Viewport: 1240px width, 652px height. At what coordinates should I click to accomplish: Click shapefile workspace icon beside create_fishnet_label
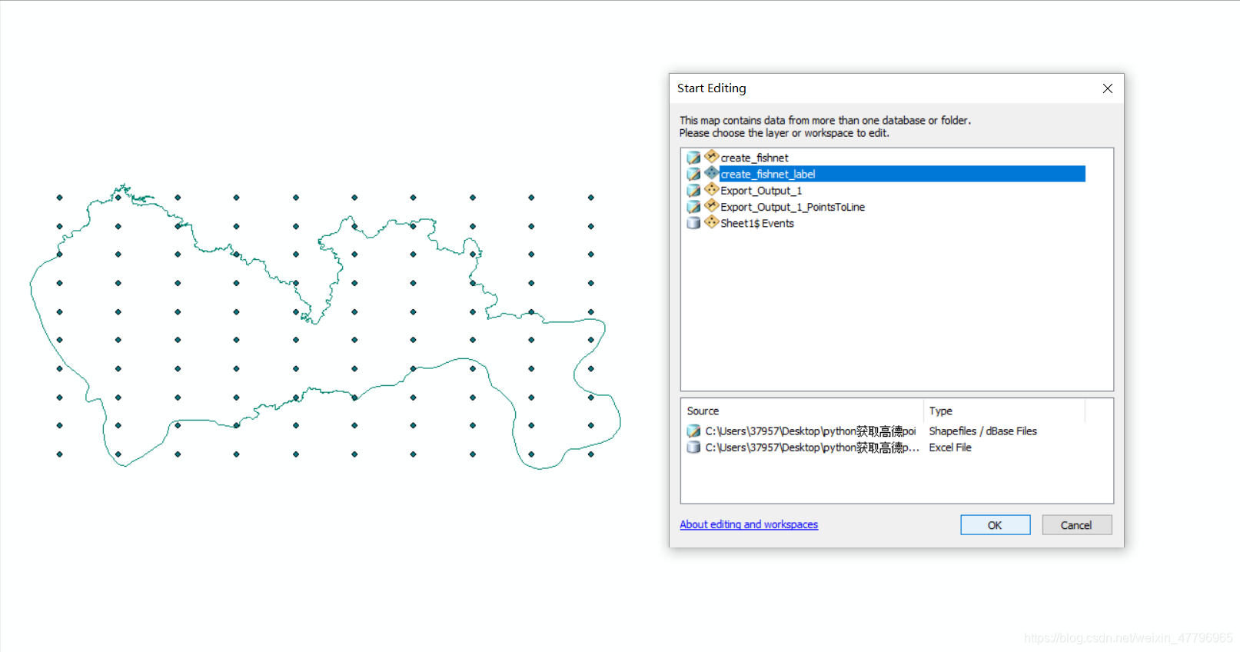693,174
